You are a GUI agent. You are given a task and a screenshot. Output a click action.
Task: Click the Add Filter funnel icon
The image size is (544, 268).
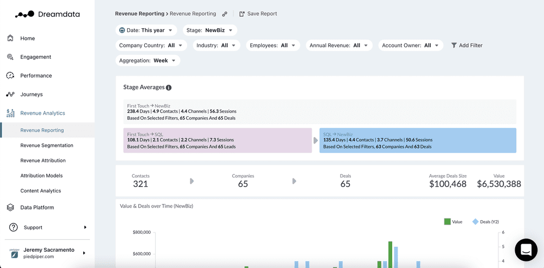click(x=454, y=46)
